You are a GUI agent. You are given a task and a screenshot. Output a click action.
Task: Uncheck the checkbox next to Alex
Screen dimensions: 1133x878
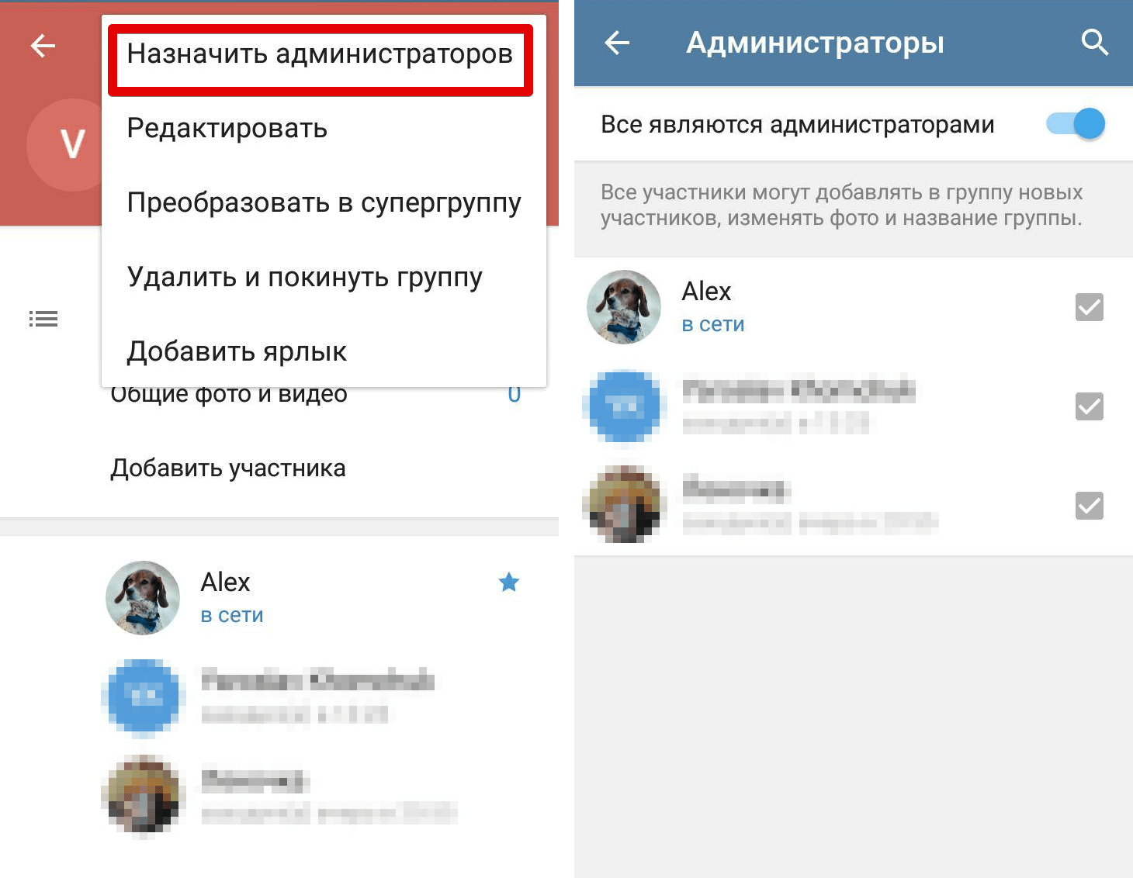[x=1090, y=307]
